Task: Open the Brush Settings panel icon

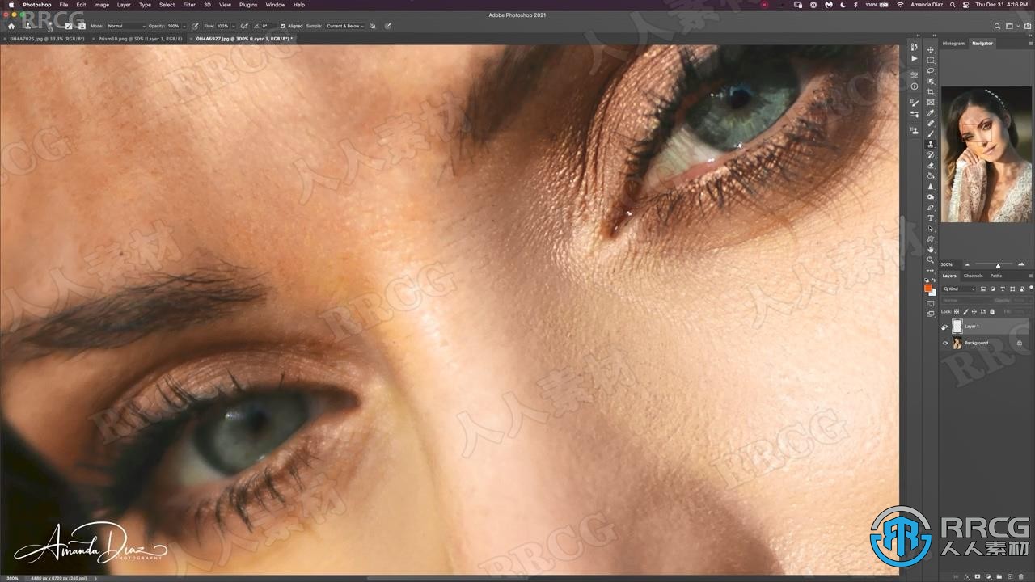Action: tap(915, 103)
